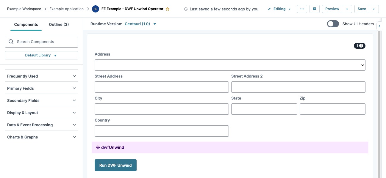Click the Street Address input field
Screen dimensions: 386x178
coord(162,87)
